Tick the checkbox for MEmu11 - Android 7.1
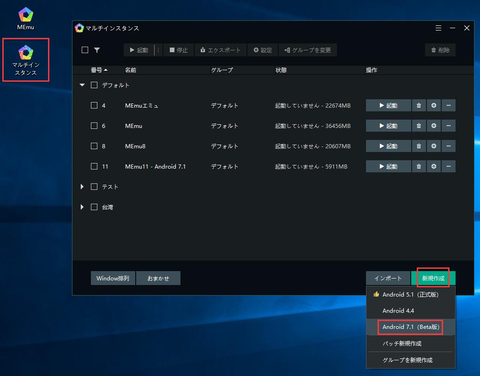 [x=94, y=166]
